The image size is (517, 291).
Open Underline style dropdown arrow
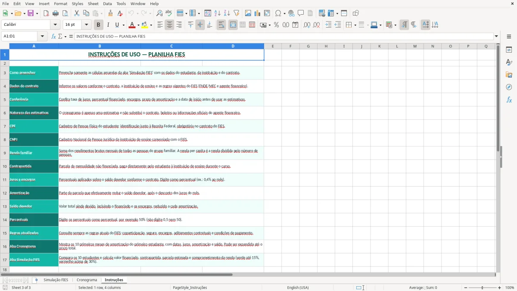point(123,25)
